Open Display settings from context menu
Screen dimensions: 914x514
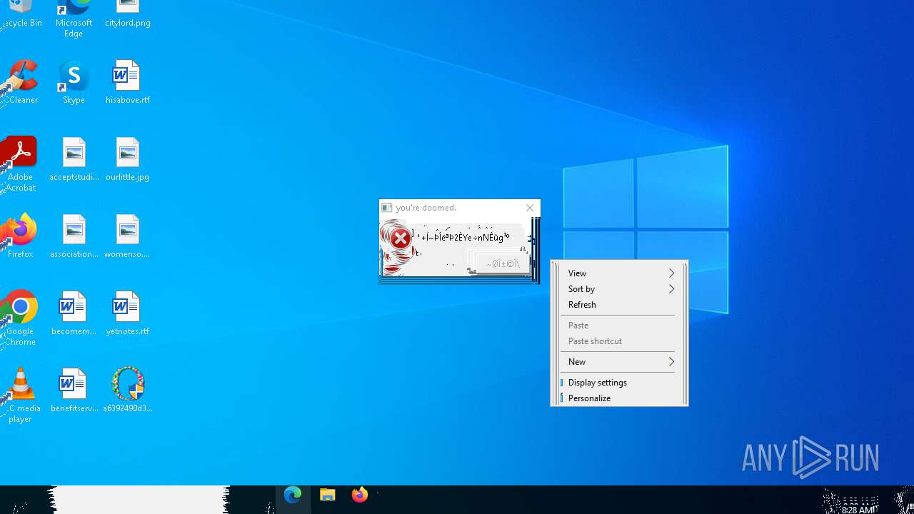click(x=619, y=382)
